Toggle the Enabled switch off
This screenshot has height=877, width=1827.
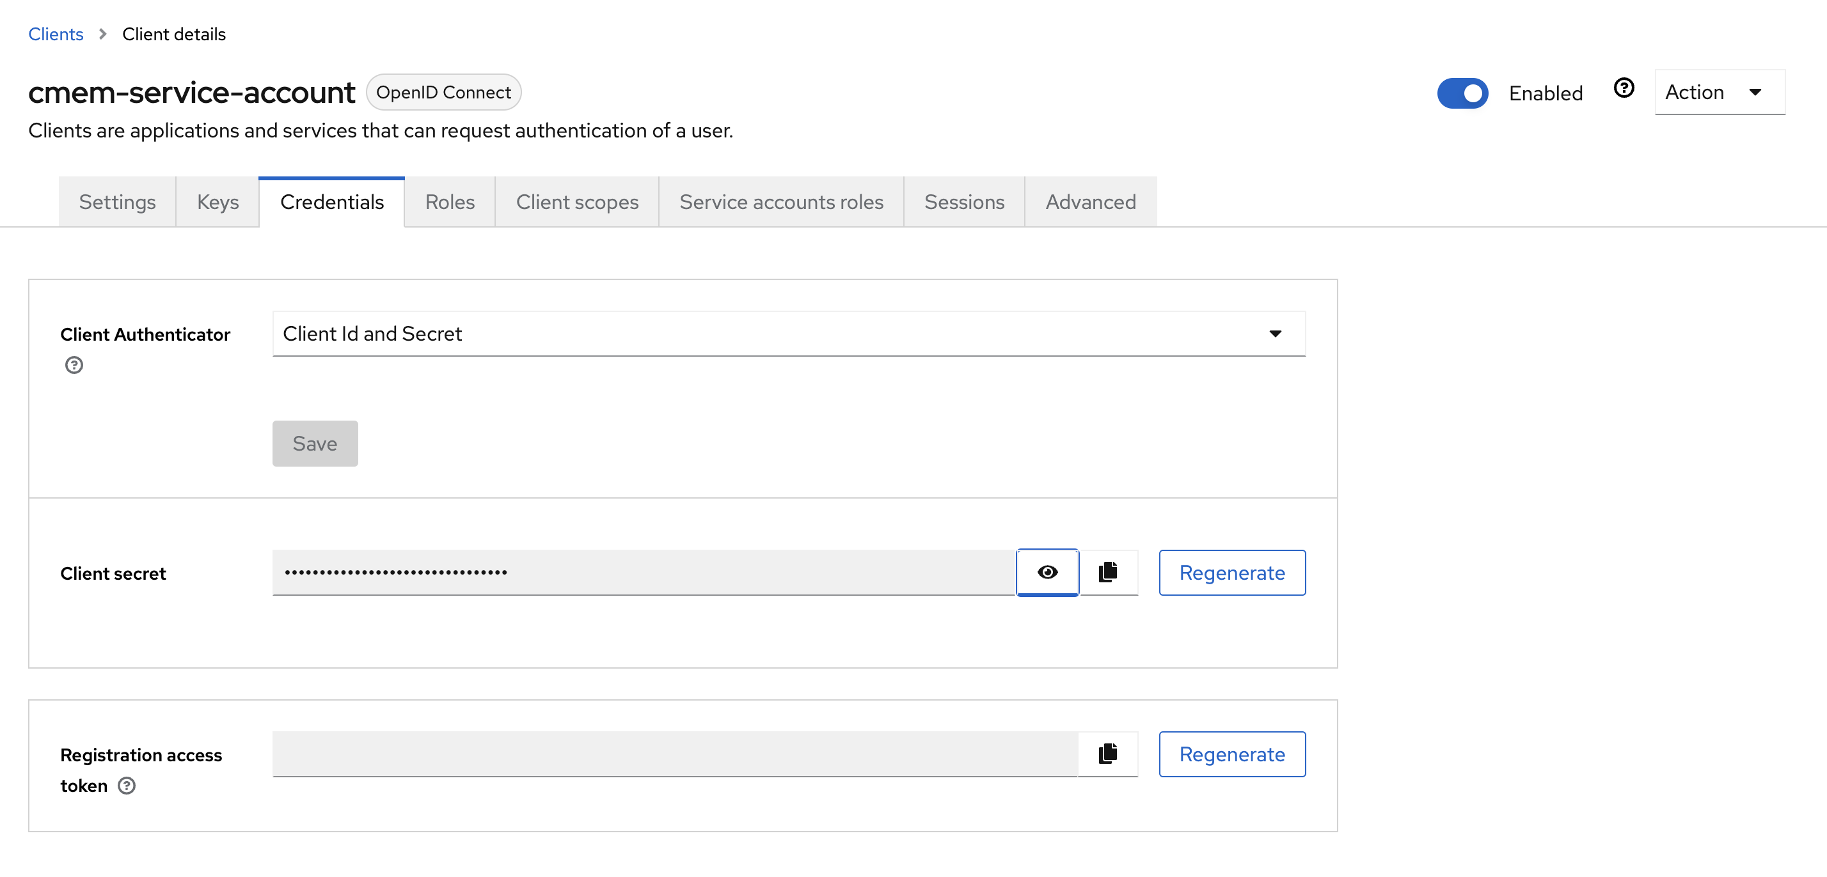coord(1462,93)
